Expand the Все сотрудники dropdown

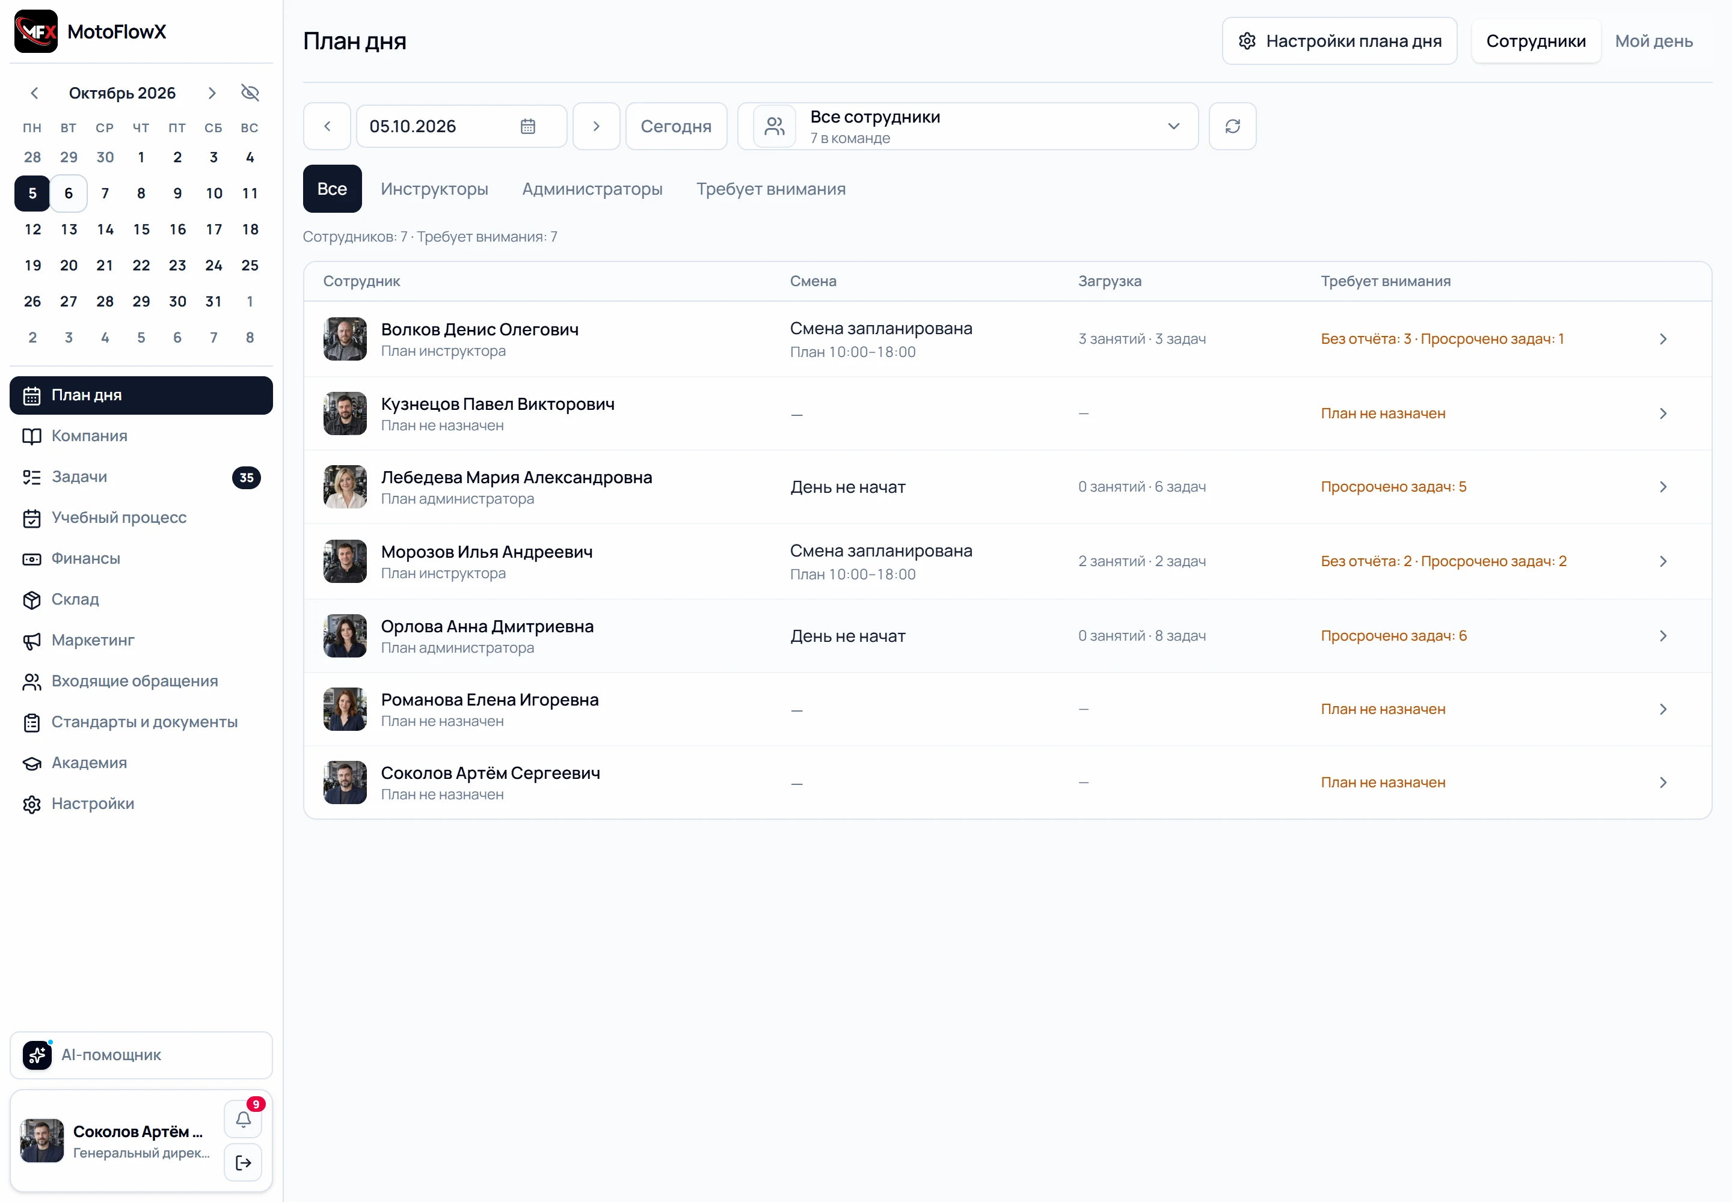click(x=968, y=127)
